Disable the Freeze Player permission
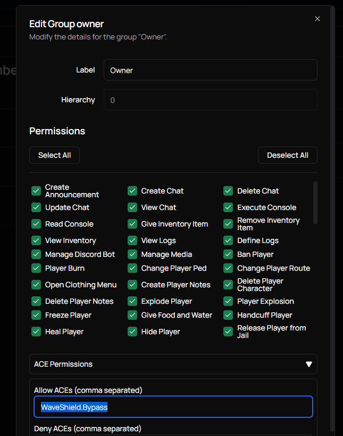343x436 pixels. point(36,315)
